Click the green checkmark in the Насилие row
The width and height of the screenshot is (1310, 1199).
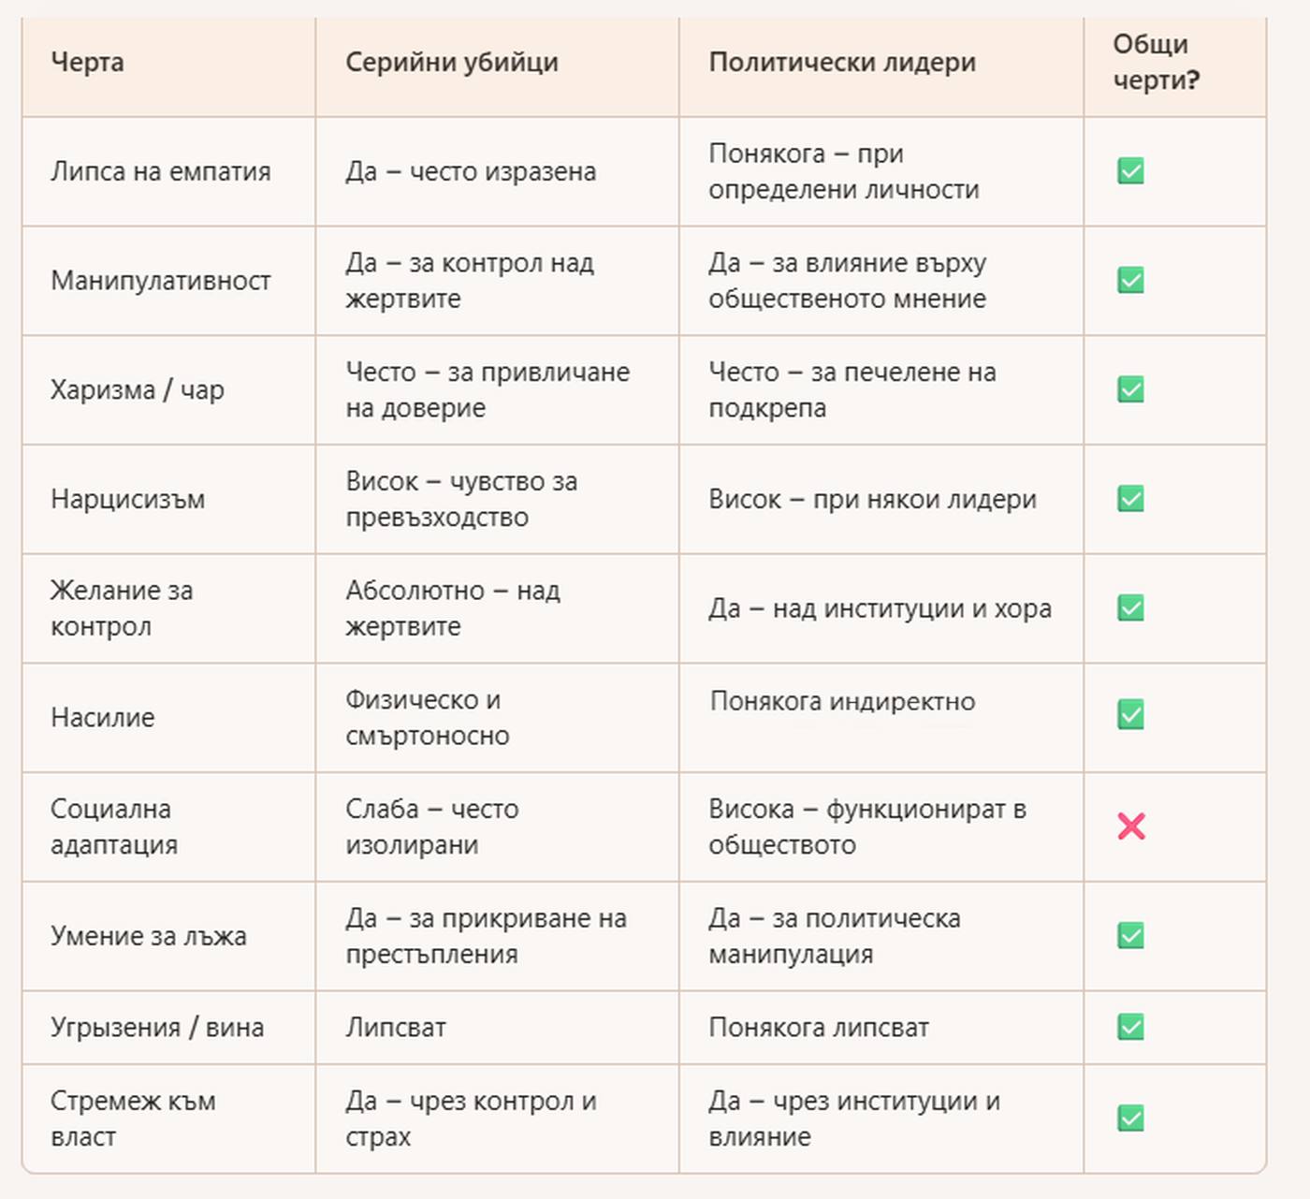coord(1130,715)
